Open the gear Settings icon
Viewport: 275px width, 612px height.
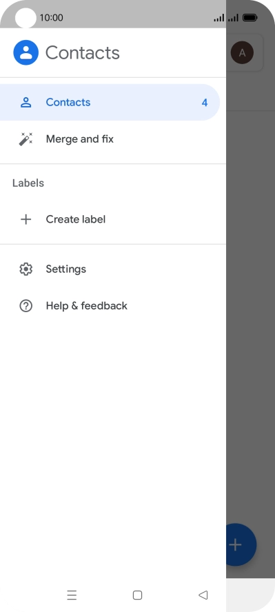[26, 269]
